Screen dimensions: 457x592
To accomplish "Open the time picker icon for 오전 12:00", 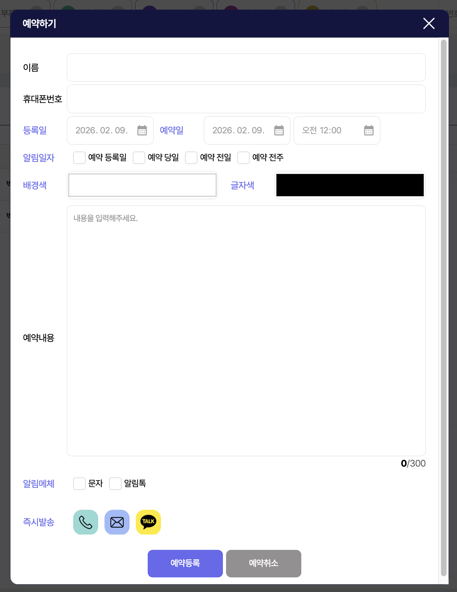I will pos(369,130).
